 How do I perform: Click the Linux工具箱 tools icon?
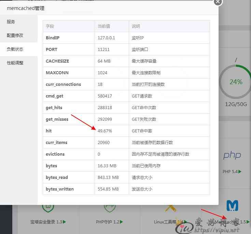click(170, 208)
